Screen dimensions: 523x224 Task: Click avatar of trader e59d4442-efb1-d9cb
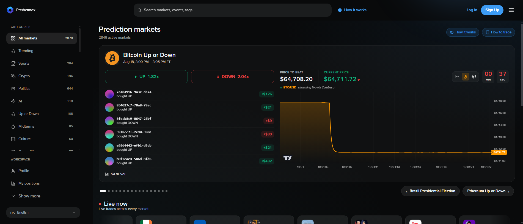coord(109,148)
